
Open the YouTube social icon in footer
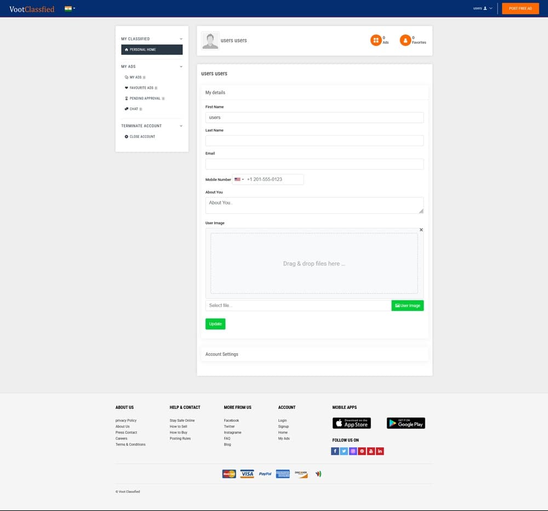pyautogui.click(x=371, y=451)
